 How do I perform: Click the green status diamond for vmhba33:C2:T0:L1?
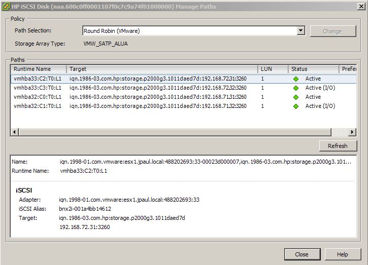point(296,79)
